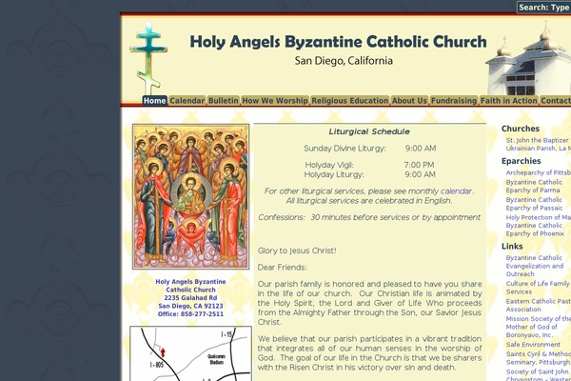Click the I-15 label on the map
This screenshot has height=381, width=571.
point(226,334)
